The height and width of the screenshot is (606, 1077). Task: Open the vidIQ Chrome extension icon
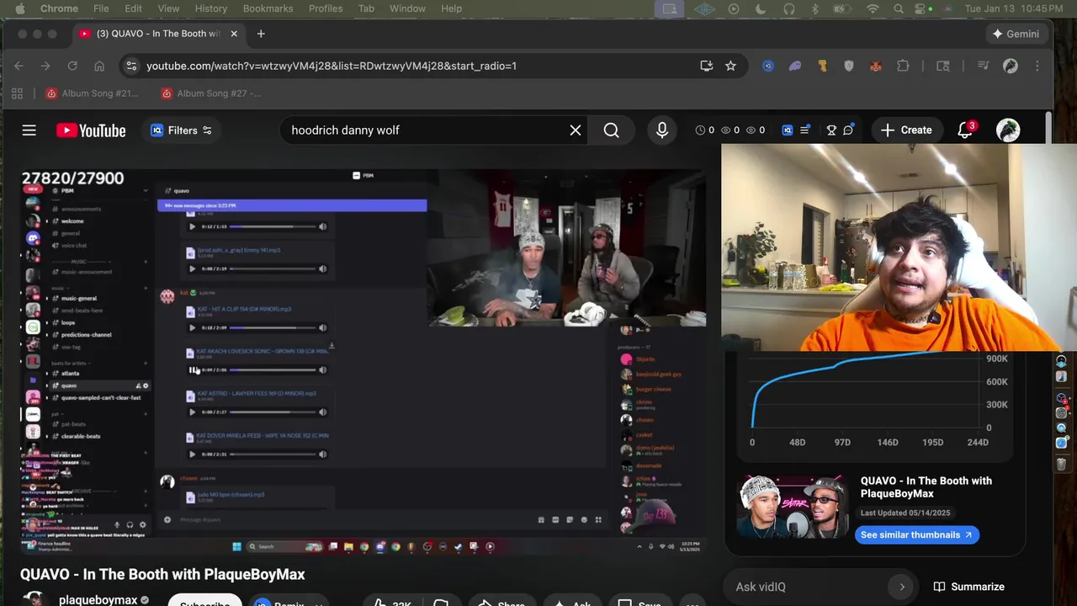[x=768, y=66]
